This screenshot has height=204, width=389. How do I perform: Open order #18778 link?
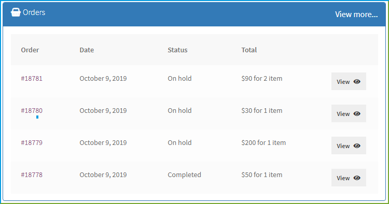pyautogui.click(x=32, y=175)
